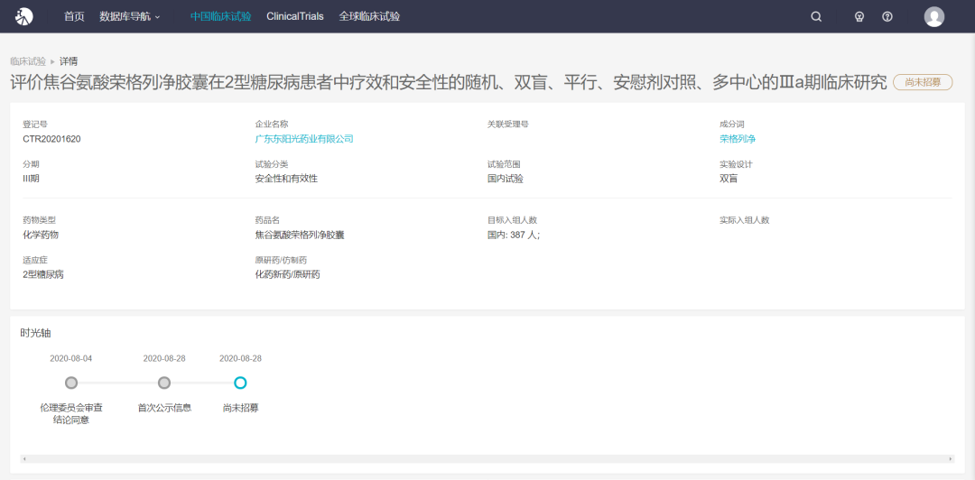
Task: Click the 关联受理号 field label
Action: point(508,125)
